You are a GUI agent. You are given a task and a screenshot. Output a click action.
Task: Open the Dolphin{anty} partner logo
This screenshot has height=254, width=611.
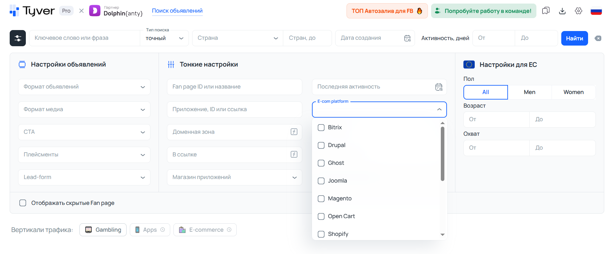tap(116, 11)
